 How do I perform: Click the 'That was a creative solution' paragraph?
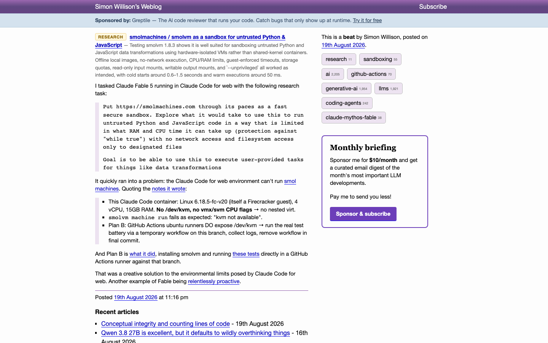click(195, 277)
